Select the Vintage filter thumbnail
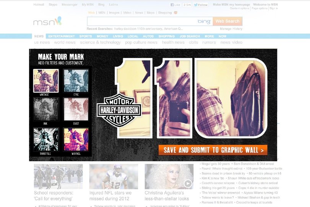The image size is (310, 207). tap(46, 81)
